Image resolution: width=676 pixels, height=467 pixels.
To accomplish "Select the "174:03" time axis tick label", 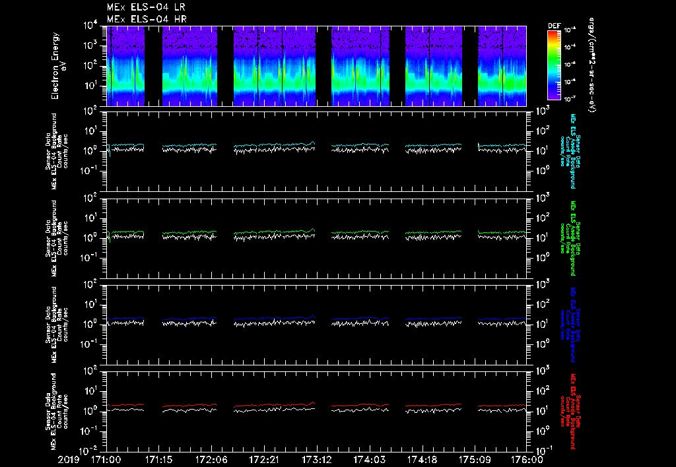I will [369, 460].
